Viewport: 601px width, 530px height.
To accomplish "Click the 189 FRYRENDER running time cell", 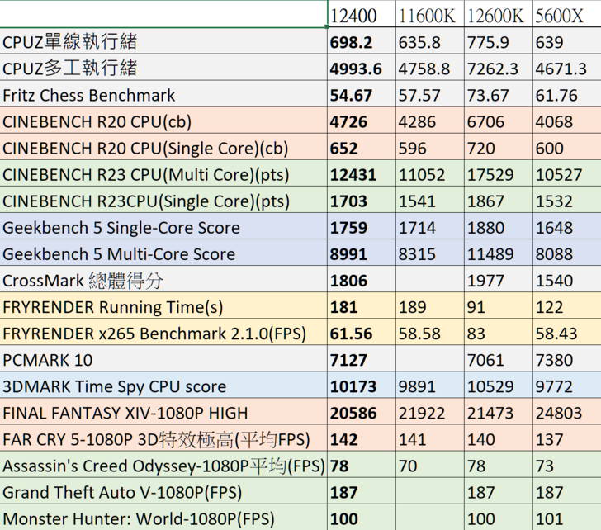I will pyautogui.click(x=429, y=305).
